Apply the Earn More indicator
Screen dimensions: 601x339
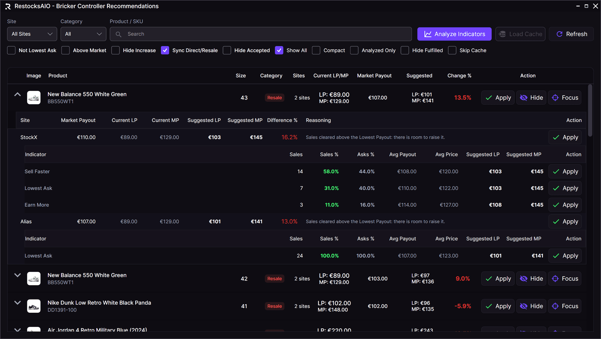tap(565, 205)
